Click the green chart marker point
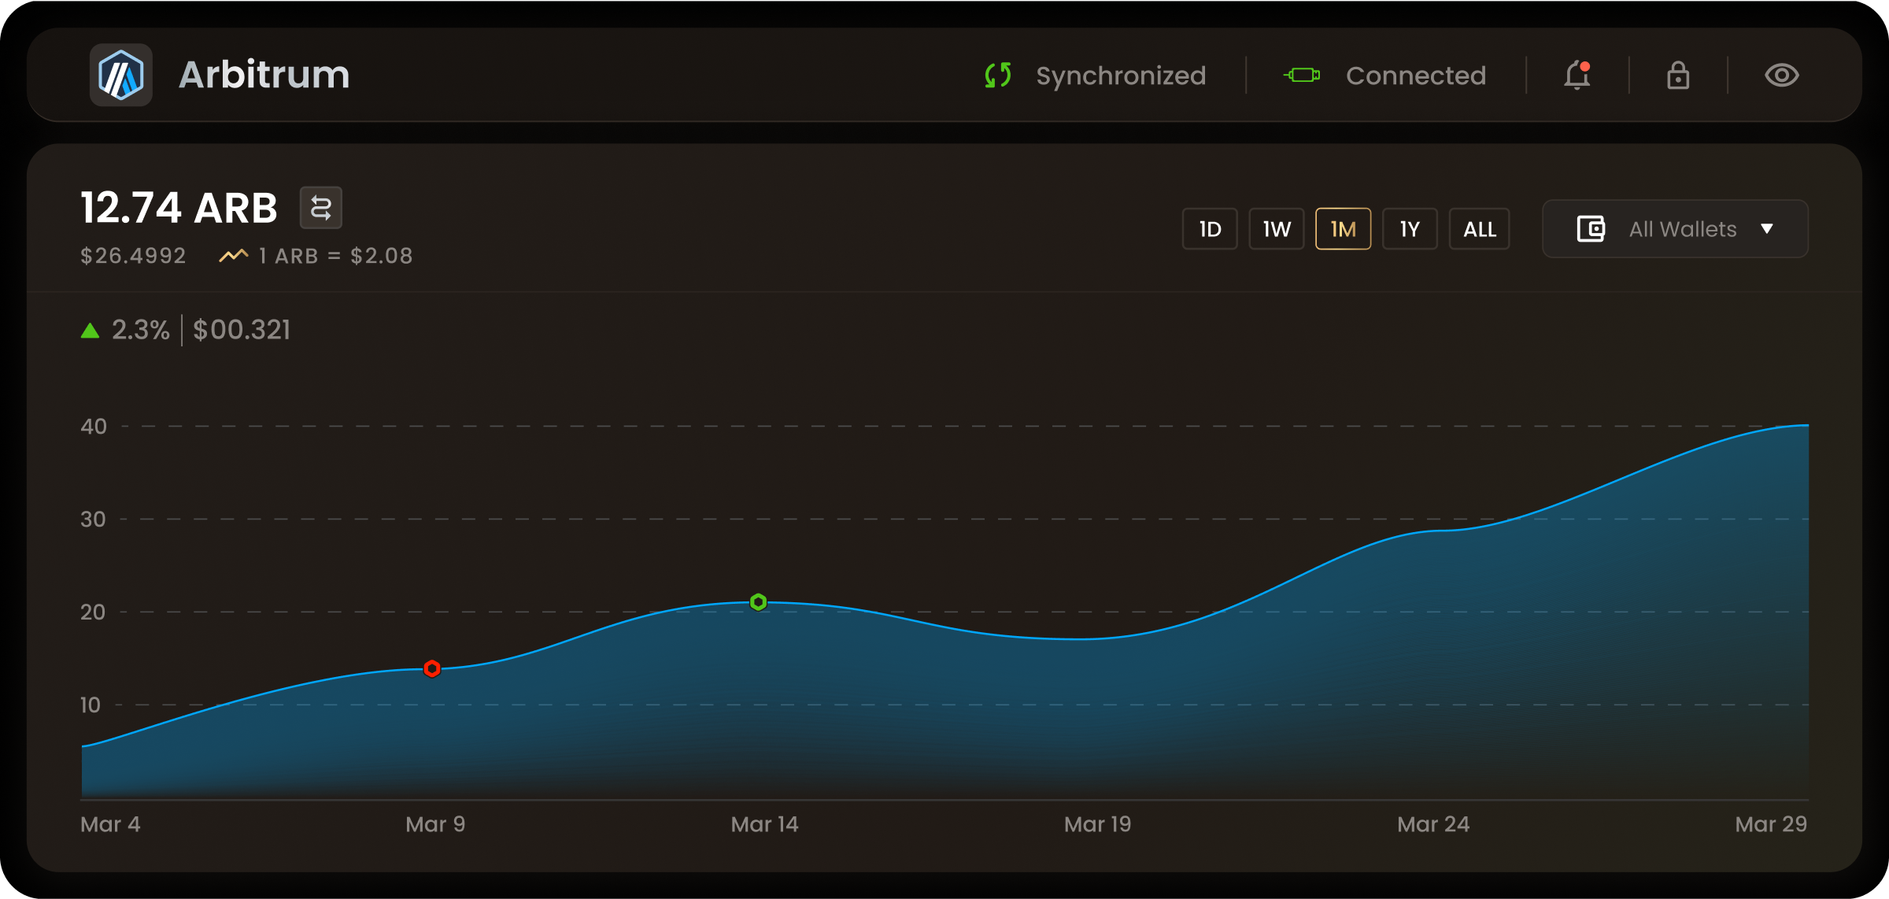This screenshot has width=1889, height=899. [758, 602]
